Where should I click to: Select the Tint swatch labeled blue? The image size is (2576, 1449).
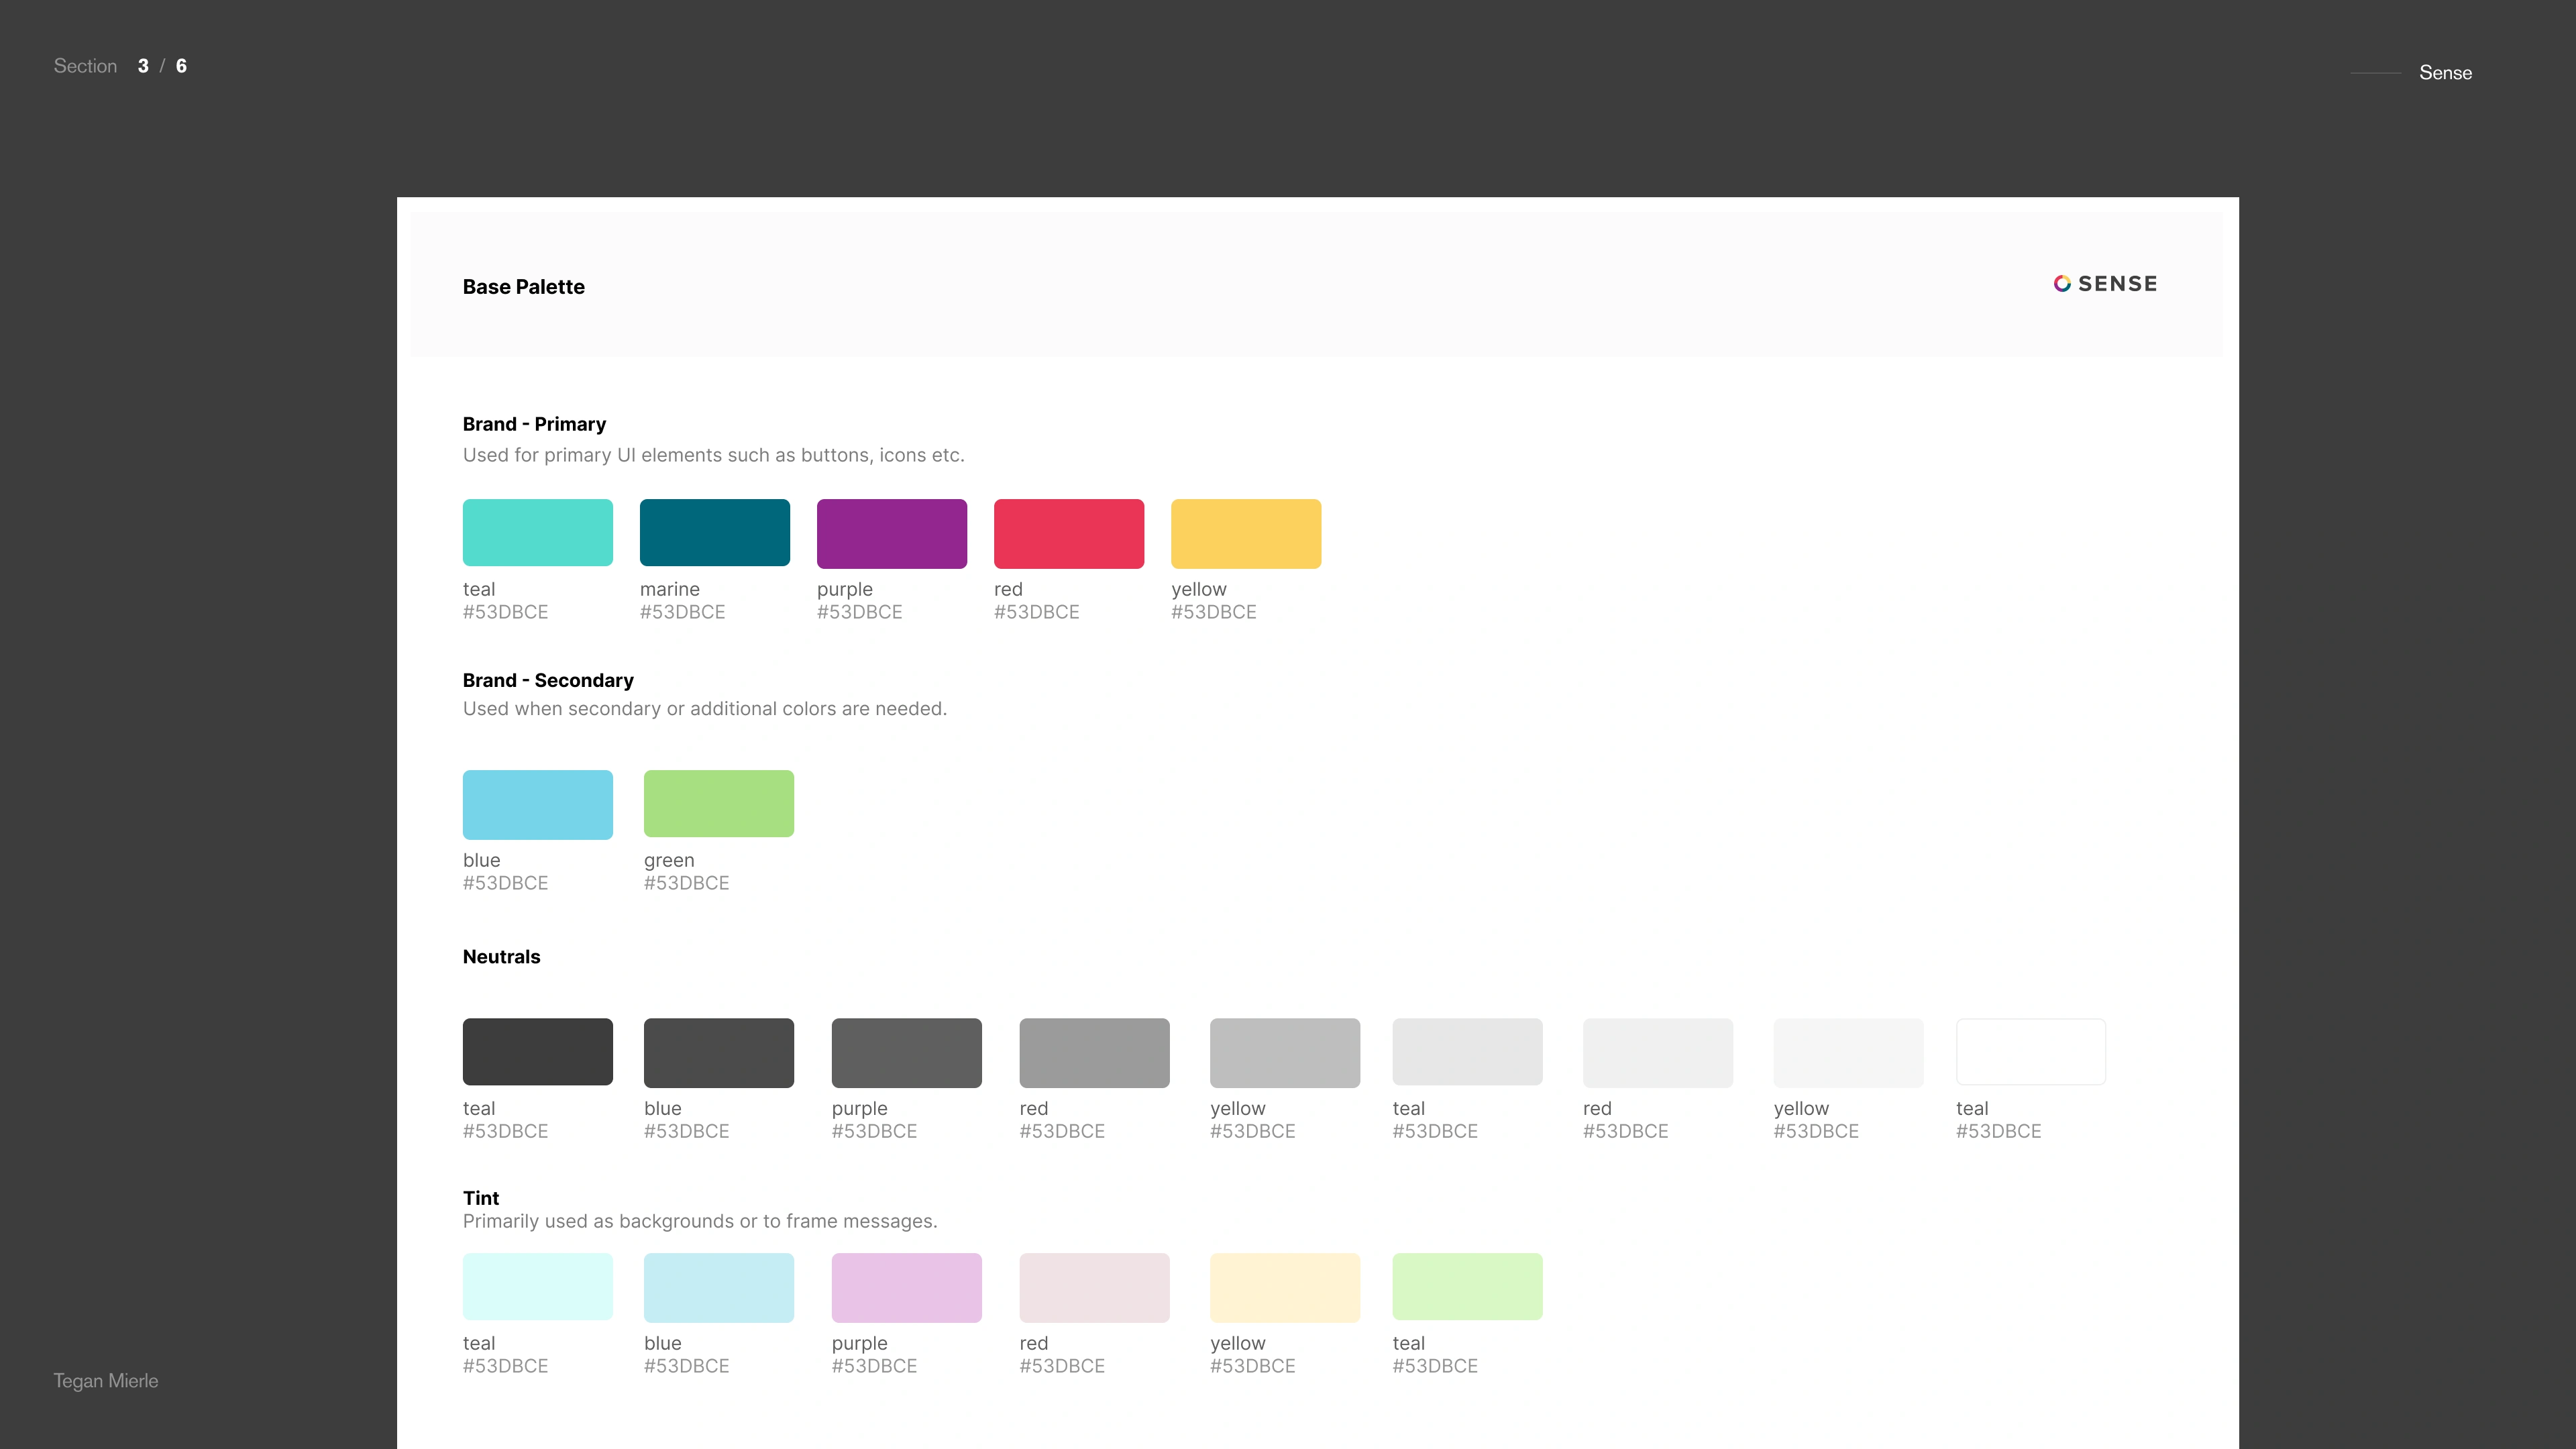718,1288
